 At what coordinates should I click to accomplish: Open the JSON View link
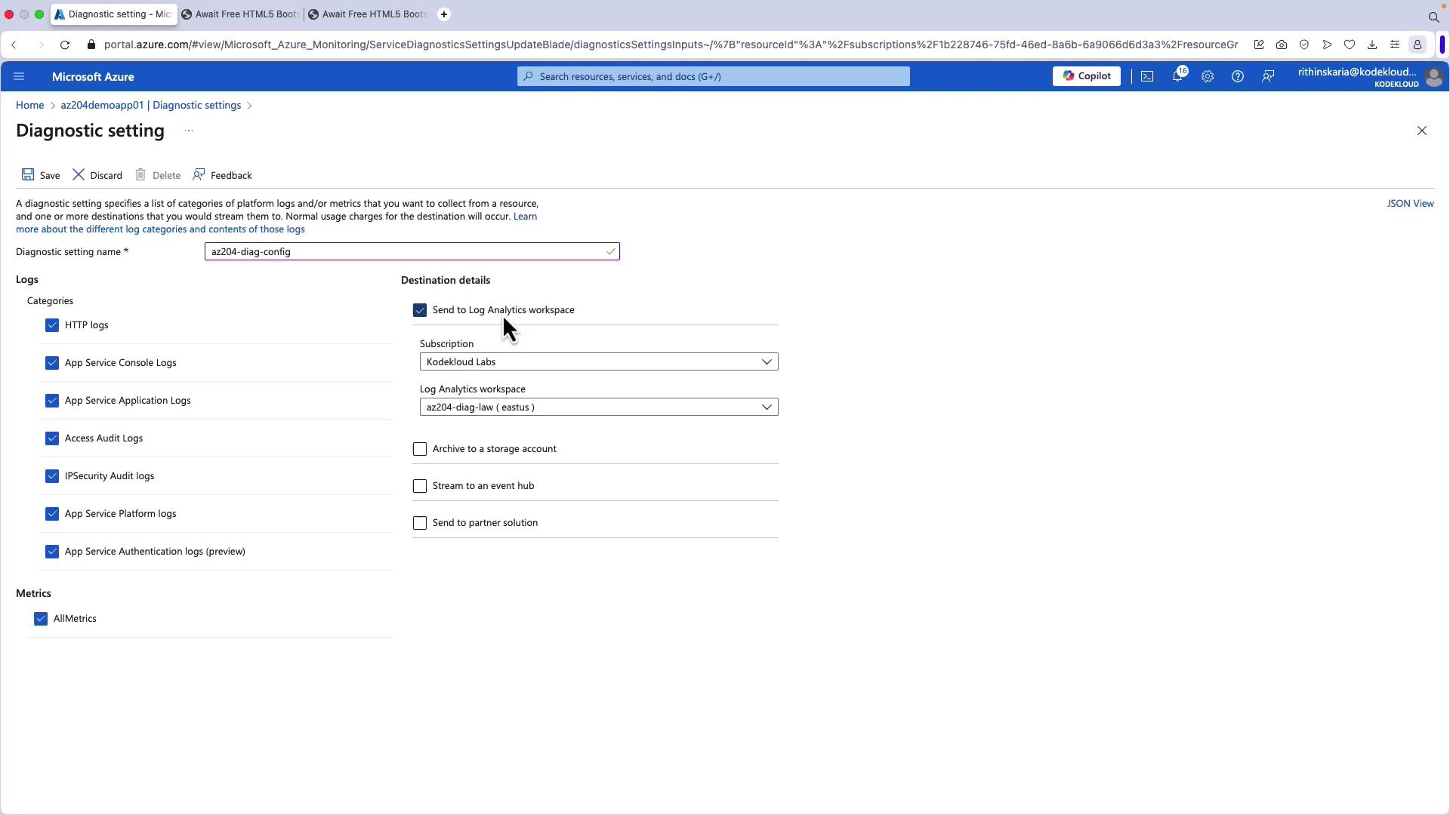(1409, 204)
